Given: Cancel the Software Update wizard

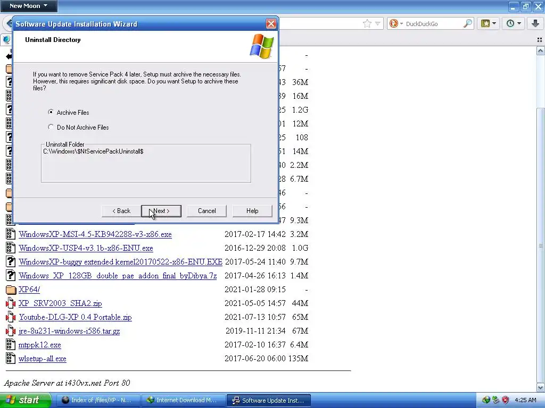Looking at the screenshot, I should click(207, 211).
